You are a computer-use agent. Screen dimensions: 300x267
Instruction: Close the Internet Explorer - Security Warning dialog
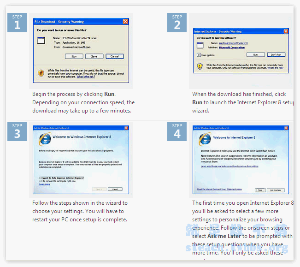click(x=286, y=31)
